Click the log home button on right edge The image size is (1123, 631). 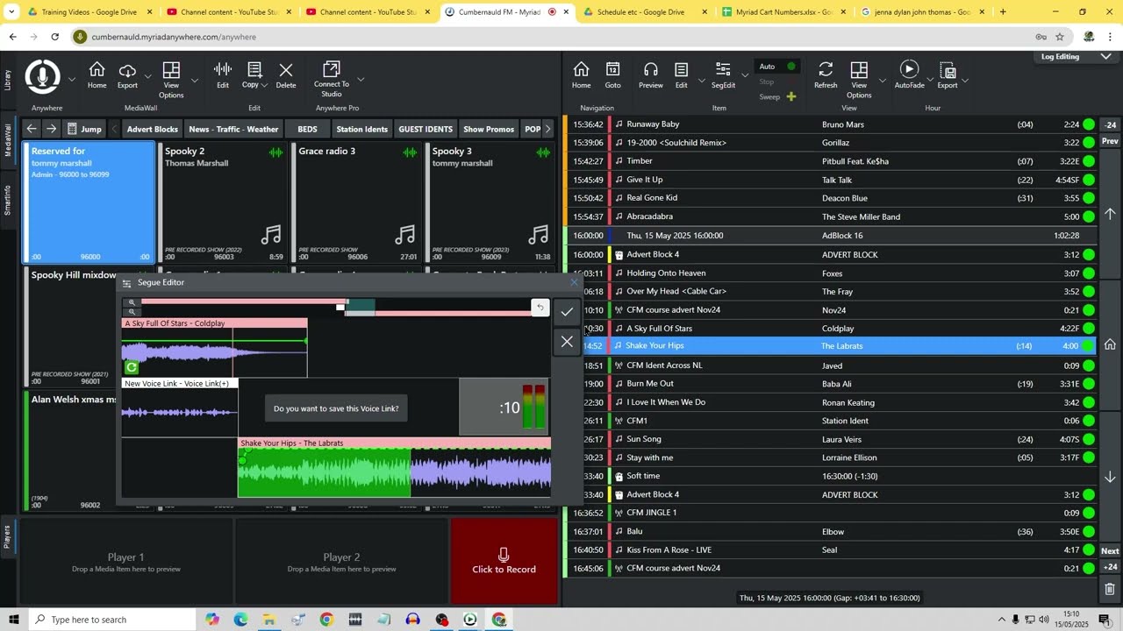pos(1110,345)
